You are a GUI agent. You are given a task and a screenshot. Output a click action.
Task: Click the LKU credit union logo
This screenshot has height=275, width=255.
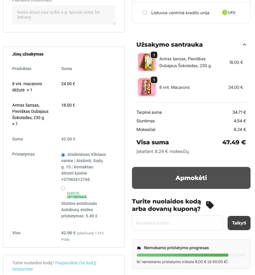(229, 12)
